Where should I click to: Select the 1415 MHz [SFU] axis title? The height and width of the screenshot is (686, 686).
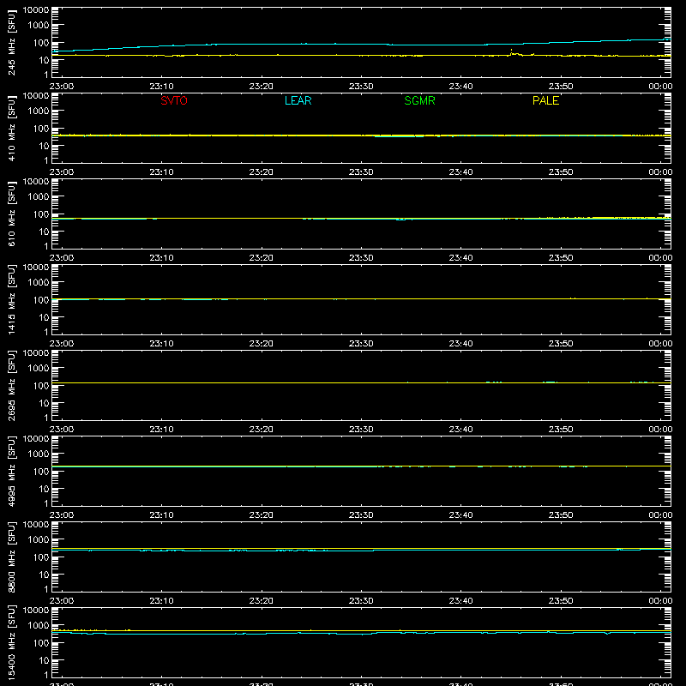click(x=11, y=299)
